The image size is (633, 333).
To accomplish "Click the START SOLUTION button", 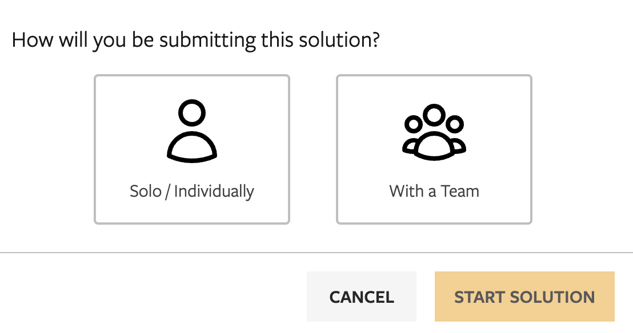I will tap(524, 297).
